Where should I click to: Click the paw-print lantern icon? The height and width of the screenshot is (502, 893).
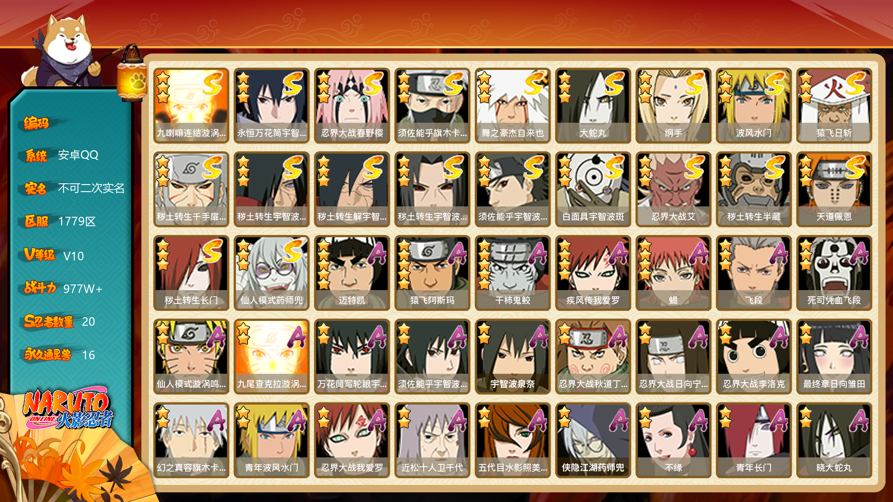tap(132, 74)
